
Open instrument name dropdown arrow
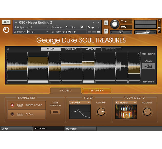(x=16, y=23)
